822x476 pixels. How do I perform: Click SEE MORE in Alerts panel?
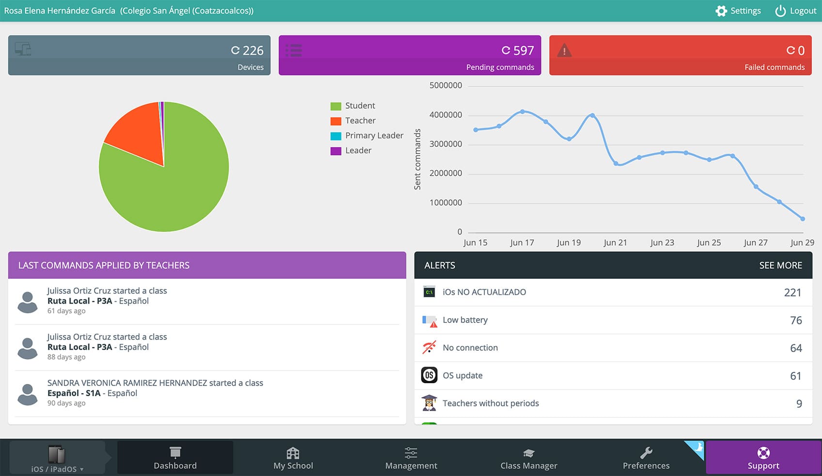pos(780,265)
